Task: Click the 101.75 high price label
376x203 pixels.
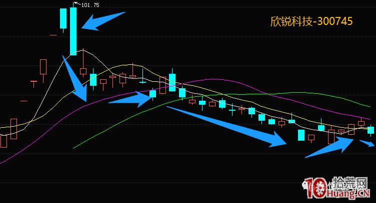Action: [90, 5]
